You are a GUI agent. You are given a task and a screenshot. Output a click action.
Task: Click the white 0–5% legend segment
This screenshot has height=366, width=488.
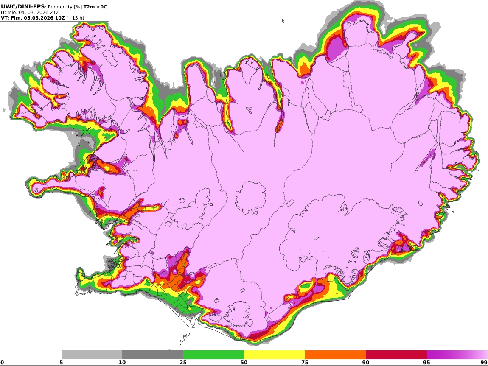pos(31,355)
